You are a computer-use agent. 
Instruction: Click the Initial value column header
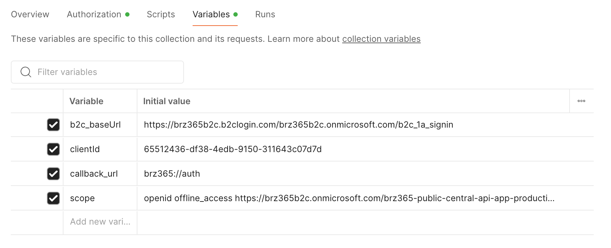click(167, 101)
